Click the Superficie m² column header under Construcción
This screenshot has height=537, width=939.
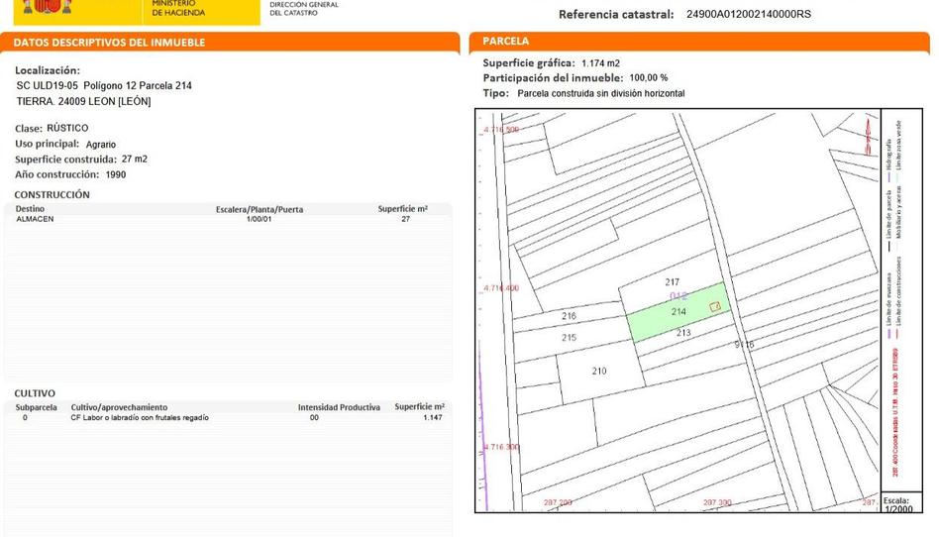402,209
